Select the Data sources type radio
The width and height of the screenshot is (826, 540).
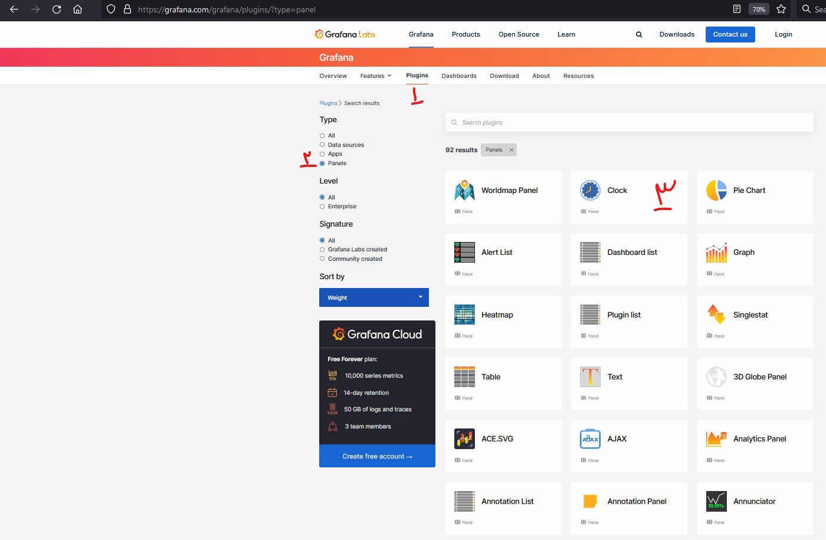coord(322,145)
